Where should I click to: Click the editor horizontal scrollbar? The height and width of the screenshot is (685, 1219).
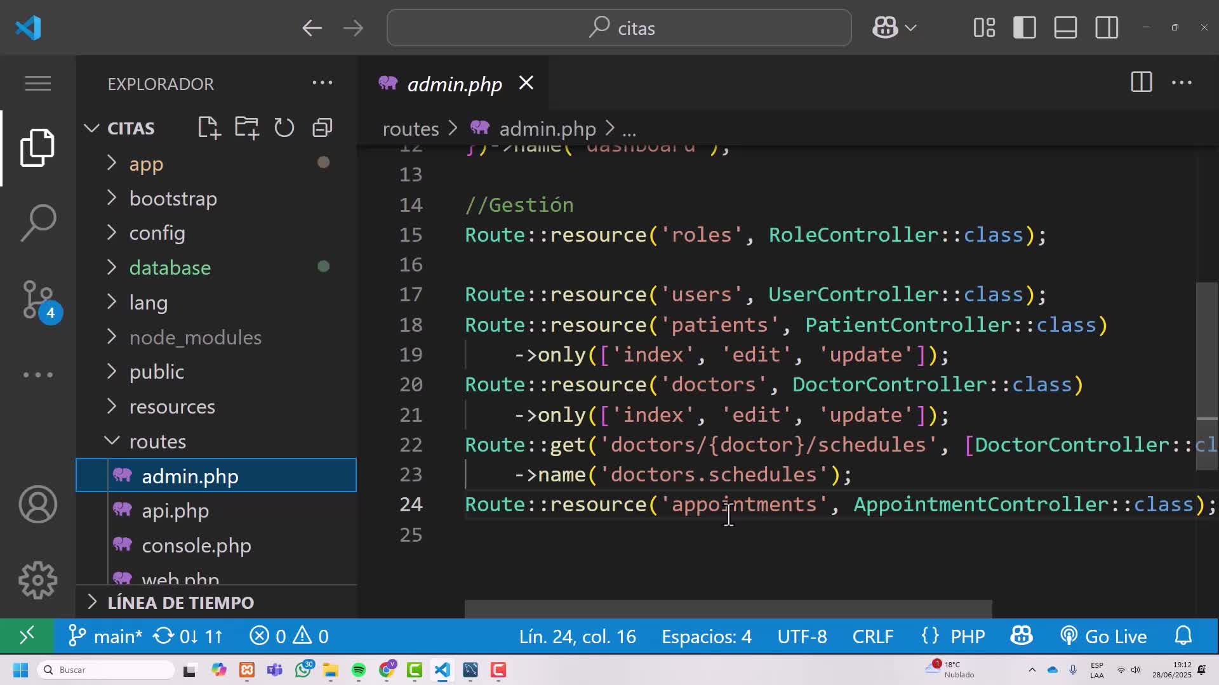coord(728,609)
